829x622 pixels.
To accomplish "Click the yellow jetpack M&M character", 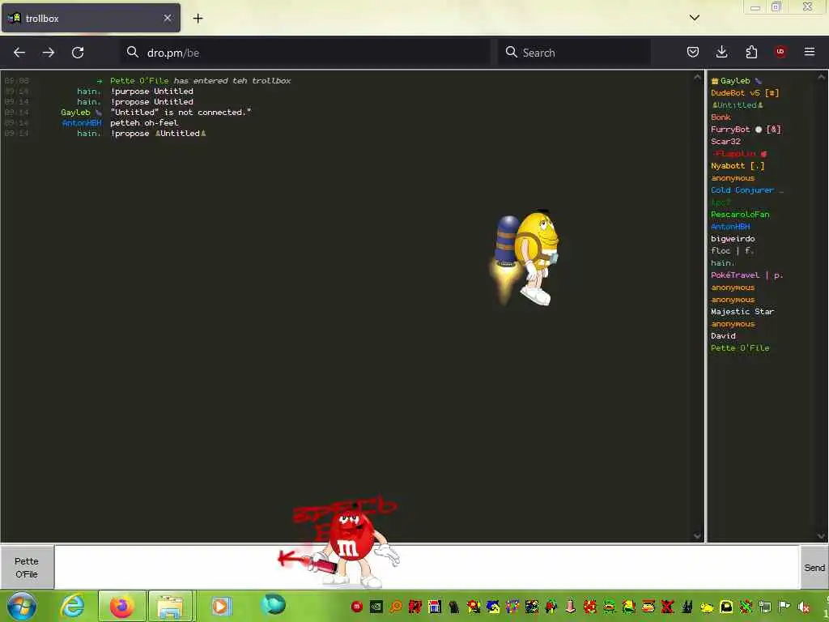I will pos(525,258).
